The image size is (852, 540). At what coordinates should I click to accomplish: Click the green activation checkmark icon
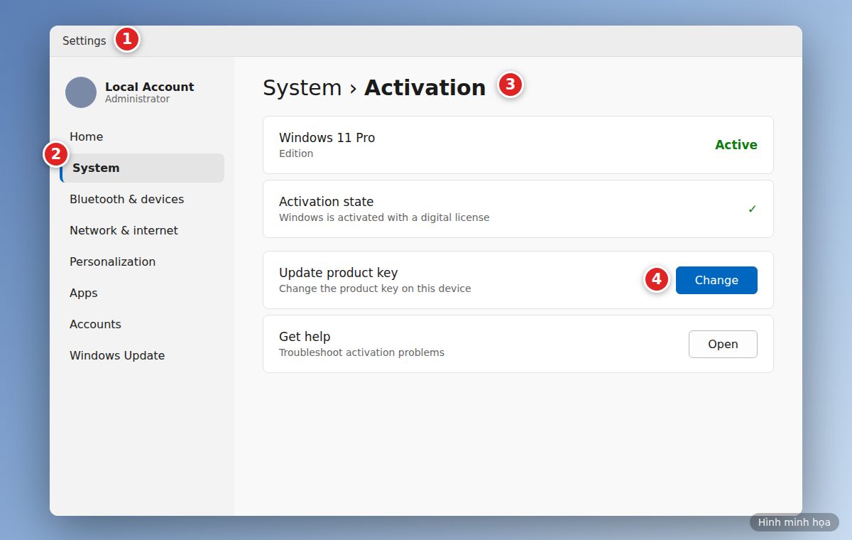753,209
